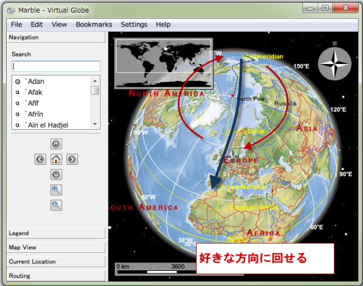Open the Current Location panel
Viewport: 363px width, 286px height.
[x=54, y=262]
